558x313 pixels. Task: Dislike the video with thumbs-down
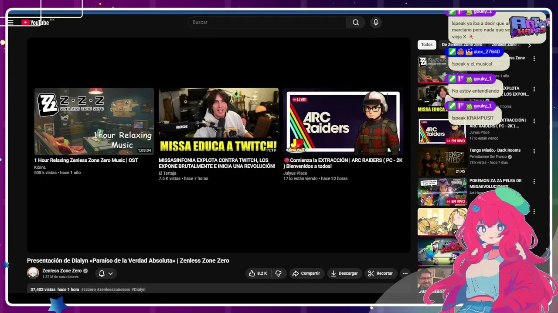[278, 273]
